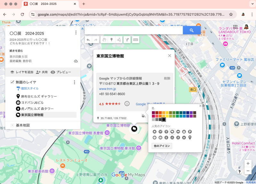This screenshot has height=184, width=256.
Task: Pick the selected black color swatch
Action: [x=164, y=120]
